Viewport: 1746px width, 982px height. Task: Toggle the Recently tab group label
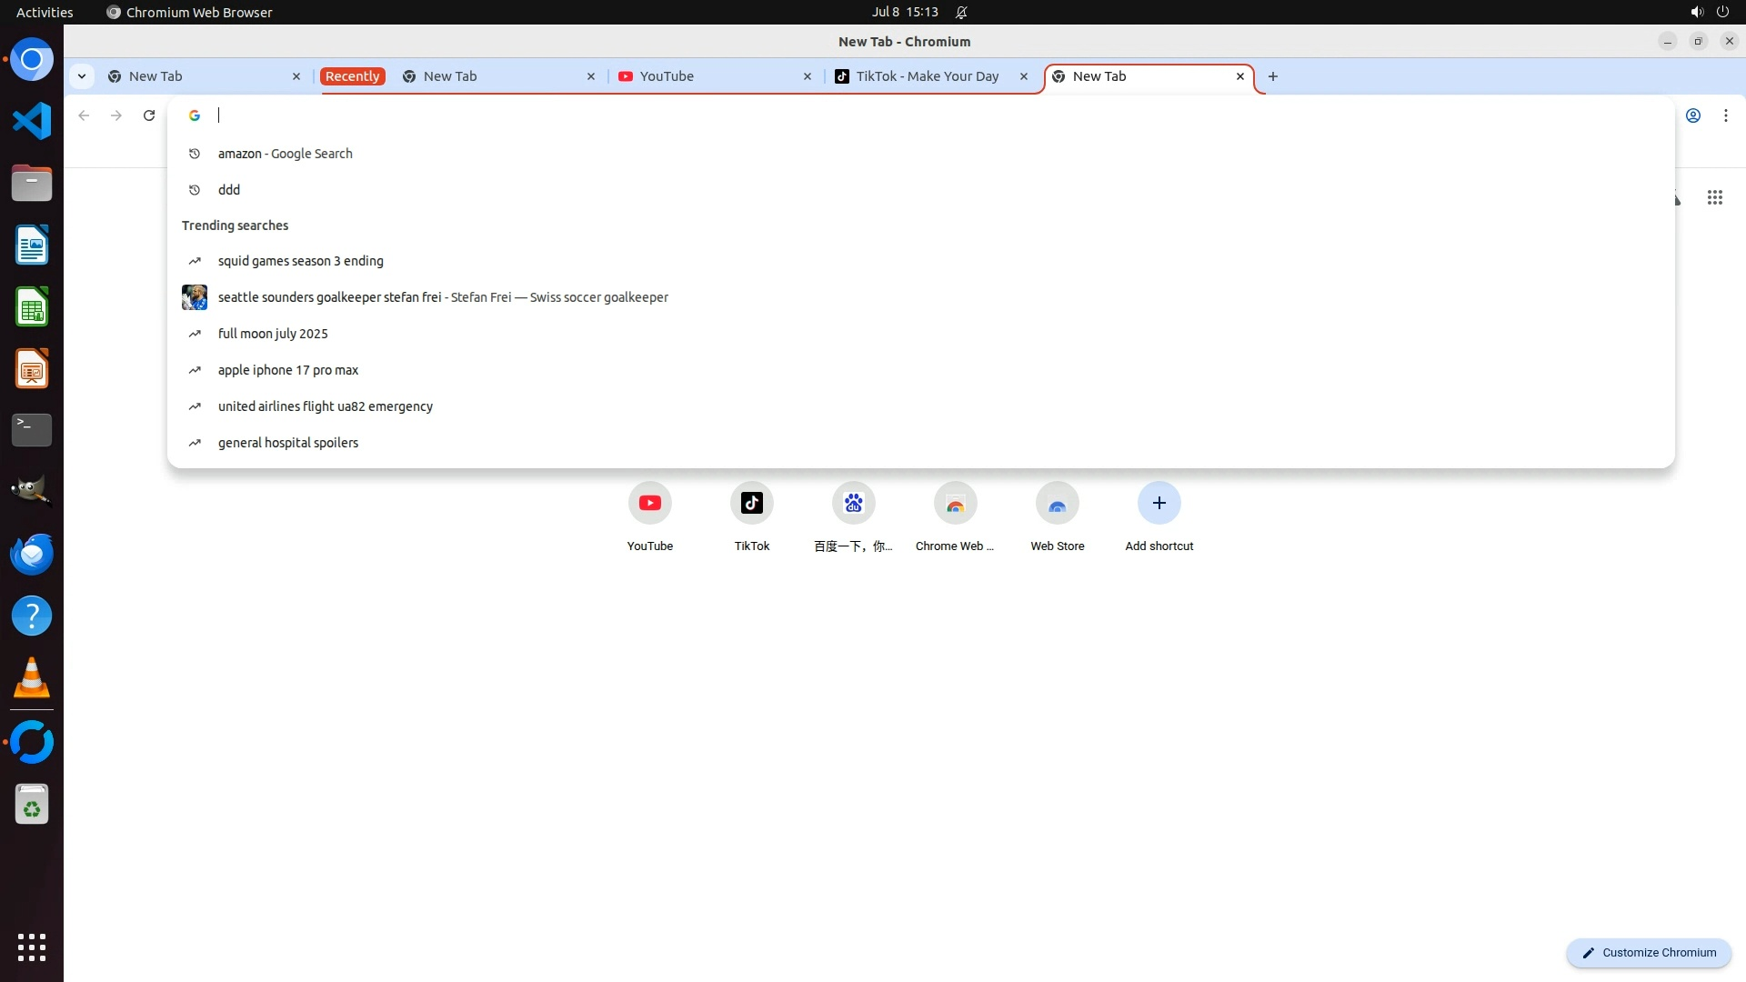tap(352, 76)
